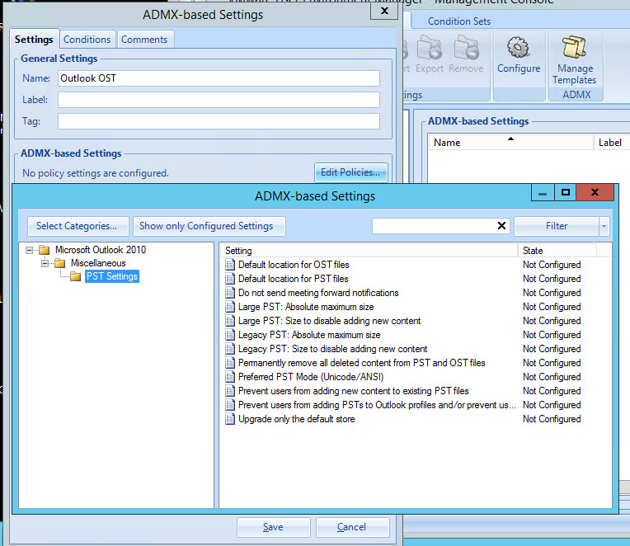
Task: Click the Cancel button
Action: tap(352, 527)
